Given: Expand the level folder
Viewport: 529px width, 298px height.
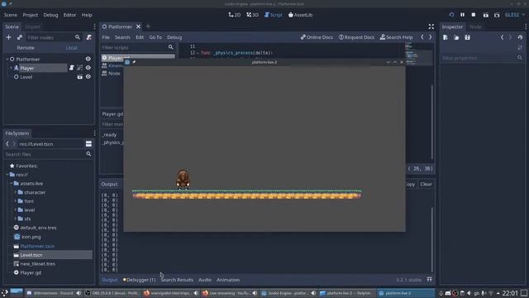Looking at the screenshot, I should pos(15,209).
